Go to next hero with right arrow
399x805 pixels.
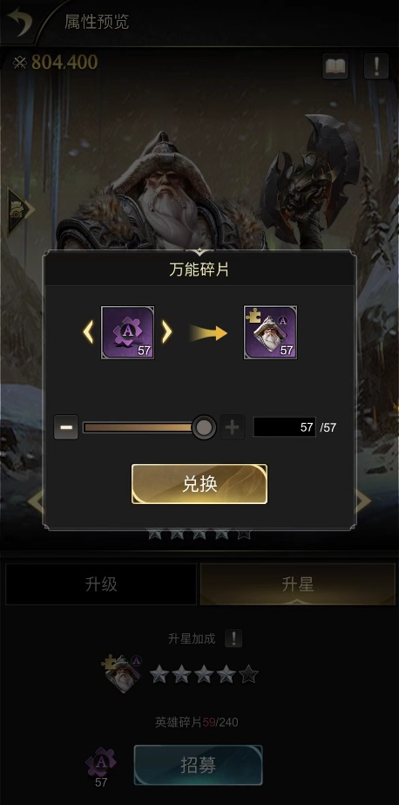[362, 501]
